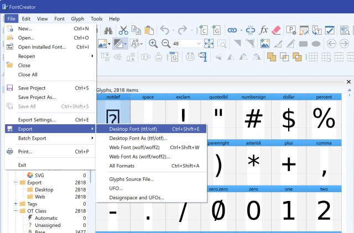Click the Undo arrow icon

point(165,30)
